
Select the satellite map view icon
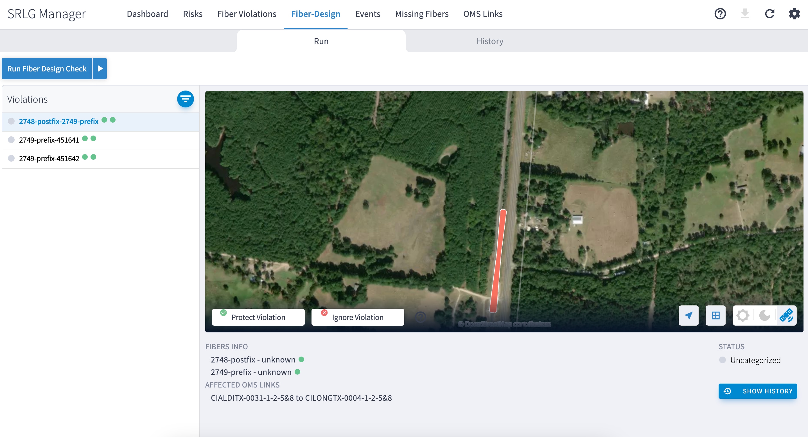point(786,315)
